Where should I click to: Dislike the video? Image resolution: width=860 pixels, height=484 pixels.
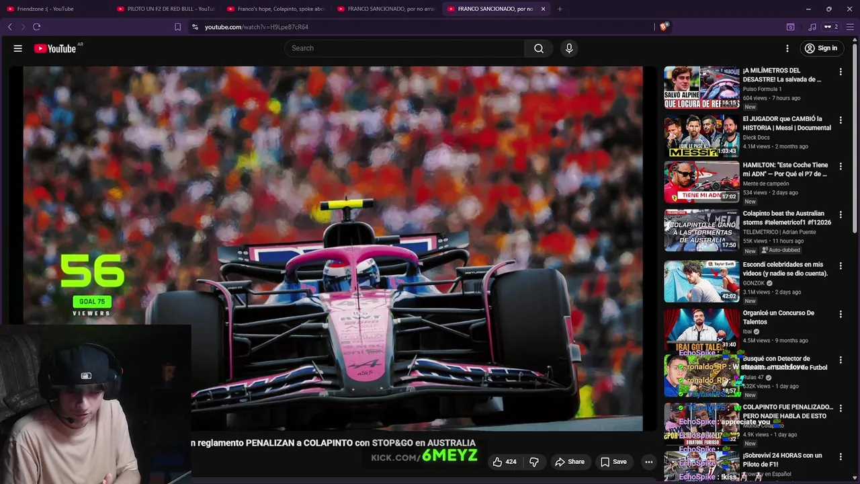coord(534,462)
